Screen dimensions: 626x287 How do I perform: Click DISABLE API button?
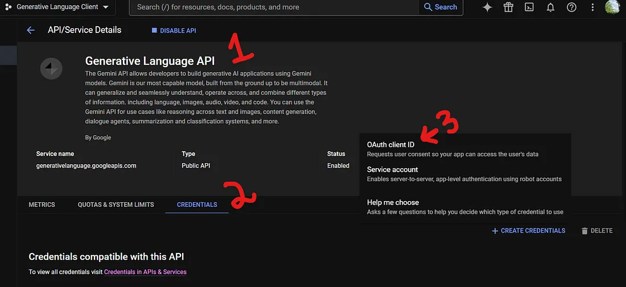coord(174,31)
